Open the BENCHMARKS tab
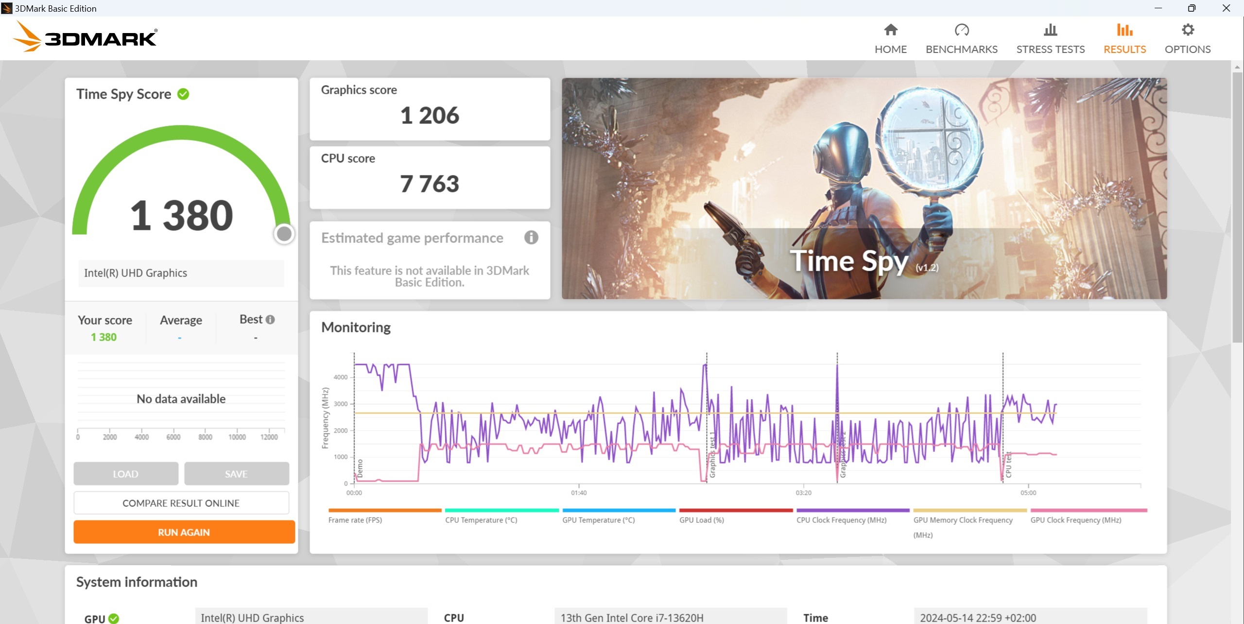This screenshot has width=1244, height=624. [961, 38]
